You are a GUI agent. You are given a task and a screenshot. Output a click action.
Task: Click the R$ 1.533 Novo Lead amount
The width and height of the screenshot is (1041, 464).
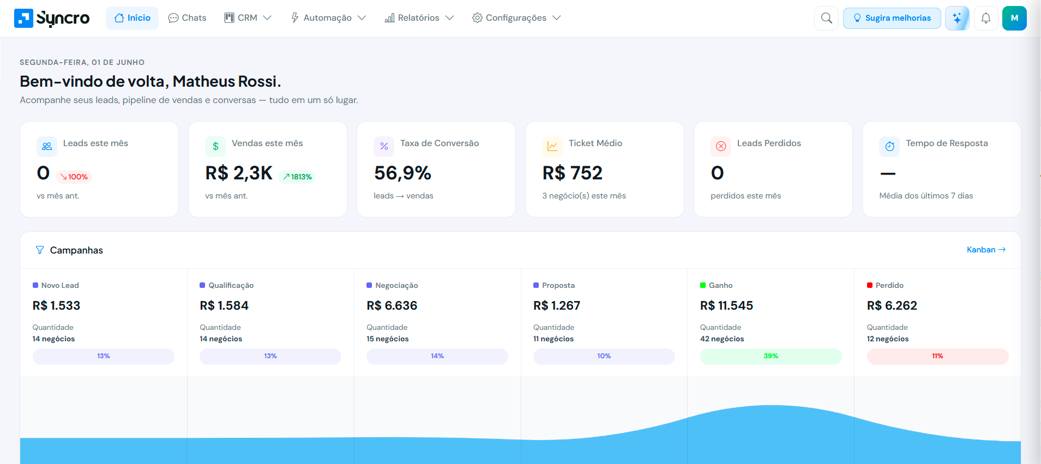[x=56, y=306]
